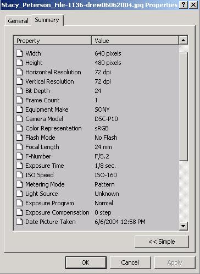The width and height of the screenshot is (200, 274).
Task: Click the value '6/6/2004 12:58 PM'
Action: pyautogui.click(x=120, y=222)
